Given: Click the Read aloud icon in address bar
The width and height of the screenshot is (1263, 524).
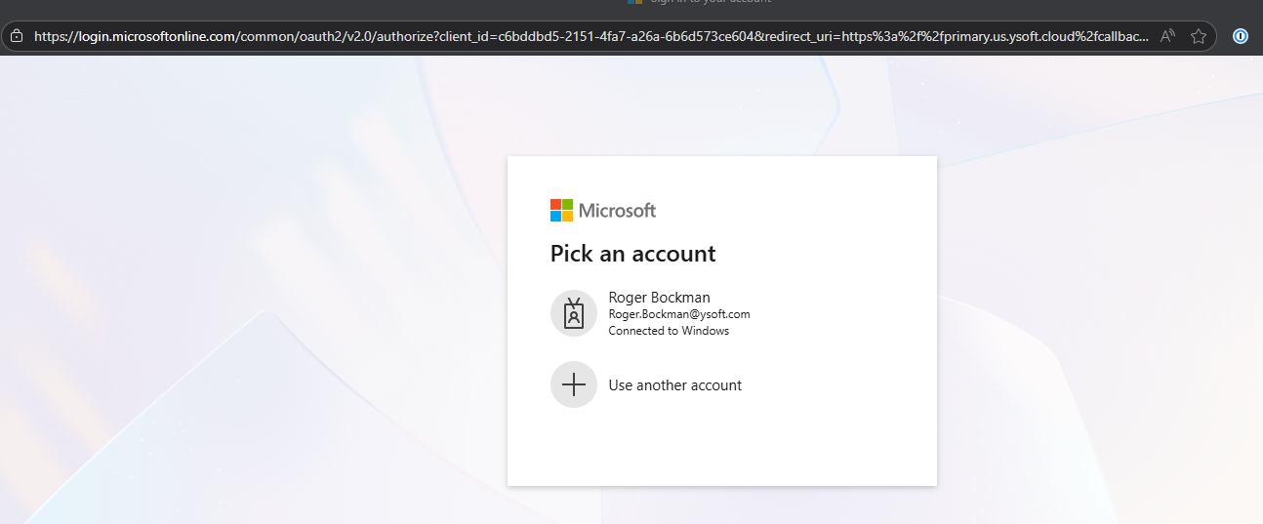Looking at the screenshot, I should [1167, 36].
